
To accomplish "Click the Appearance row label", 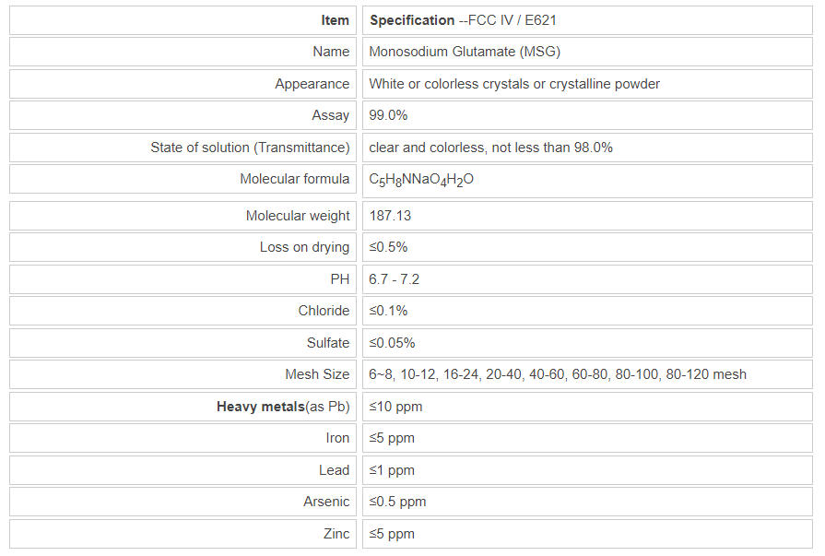I will click(312, 84).
